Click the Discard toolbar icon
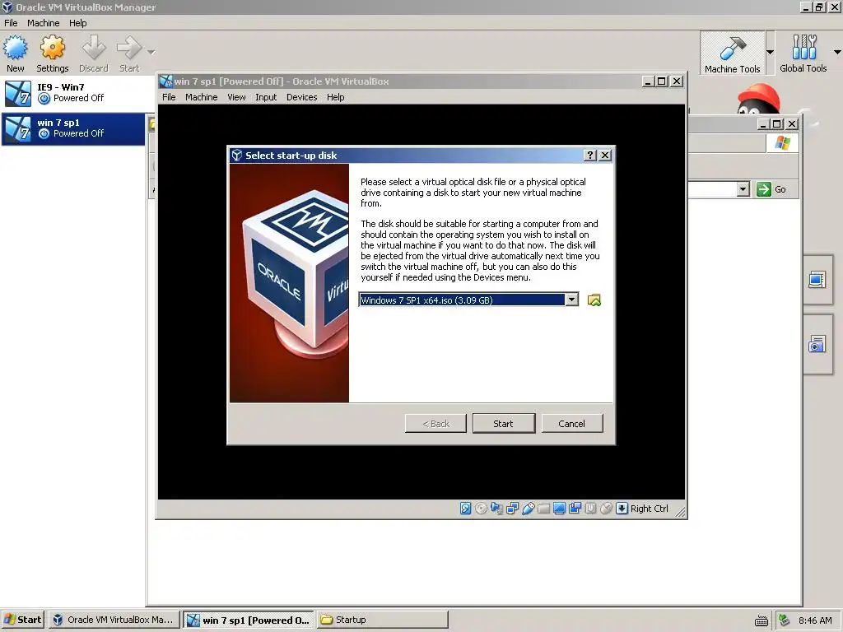The width and height of the screenshot is (843, 632). pyautogui.click(x=94, y=53)
